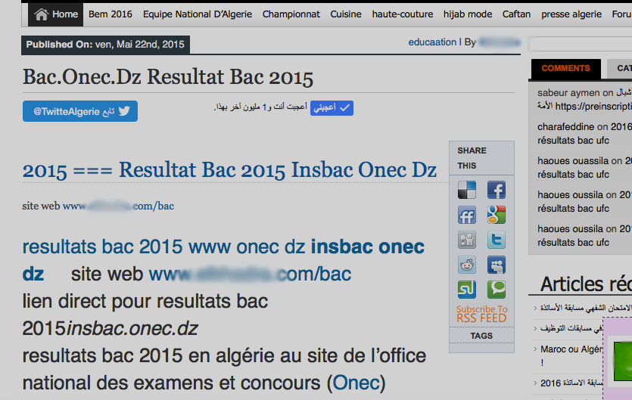Open hijab mode menu item

point(468,14)
